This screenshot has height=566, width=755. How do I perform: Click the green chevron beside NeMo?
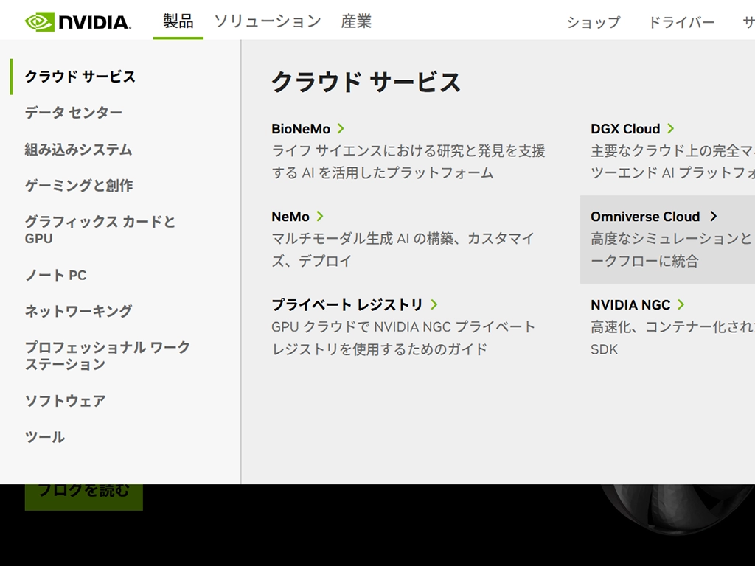(320, 217)
